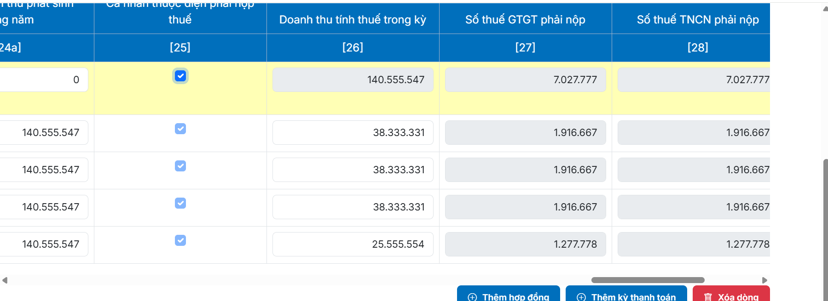
Task: Toggle the checkbox in the last 38.333.331 row
Action: (180, 203)
